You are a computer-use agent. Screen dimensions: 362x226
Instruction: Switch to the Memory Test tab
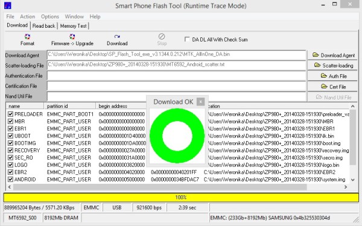pyautogui.click(x=73, y=26)
